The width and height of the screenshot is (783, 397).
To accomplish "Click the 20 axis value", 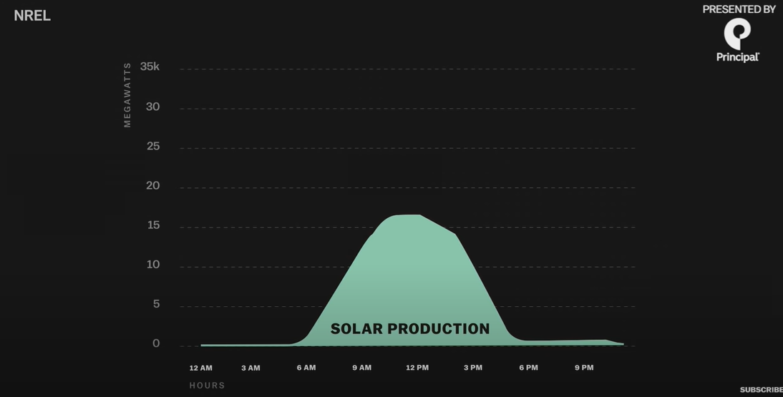I will pyautogui.click(x=152, y=185).
